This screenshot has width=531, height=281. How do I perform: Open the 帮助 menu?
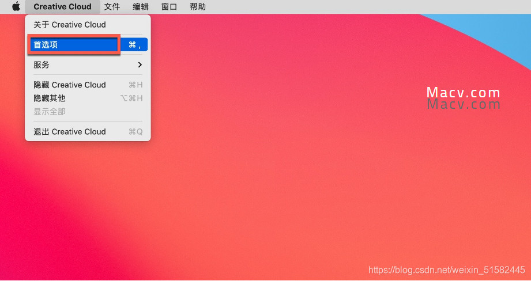pyautogui.click(x=198, y=7)
